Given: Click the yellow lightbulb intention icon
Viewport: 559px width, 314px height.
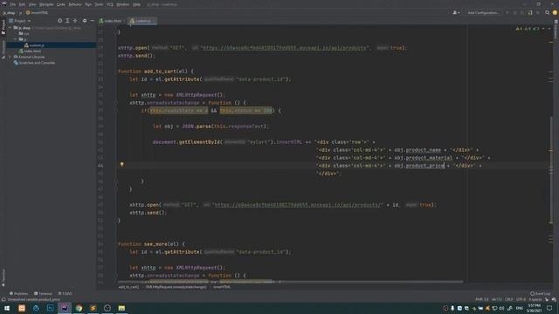Looking at the screenshot, I should (x=122, y=165).
